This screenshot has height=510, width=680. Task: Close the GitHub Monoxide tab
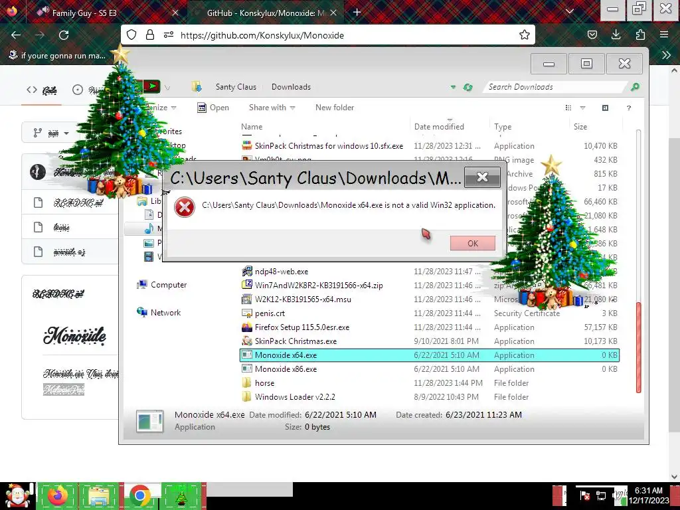pos(333,13)
